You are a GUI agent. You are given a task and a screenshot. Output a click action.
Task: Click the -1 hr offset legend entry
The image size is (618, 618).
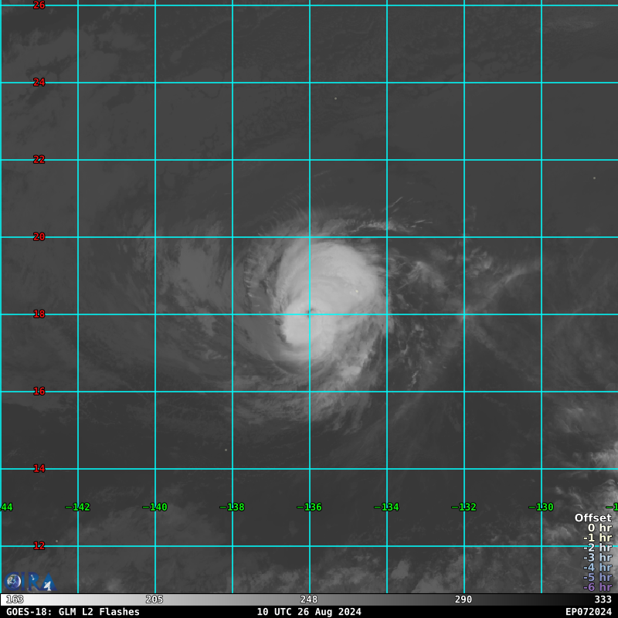pos(597,538)
